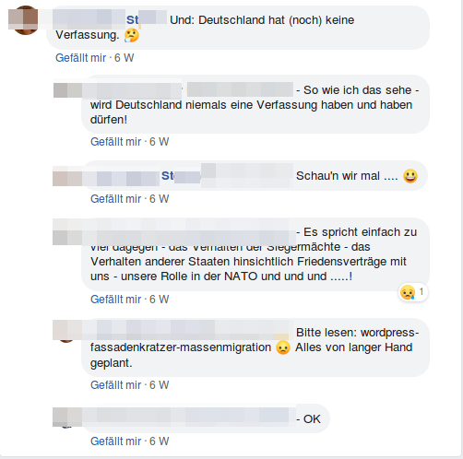Open the 'St' author name link in top comment
463x459 pixels.
[132, 20]
